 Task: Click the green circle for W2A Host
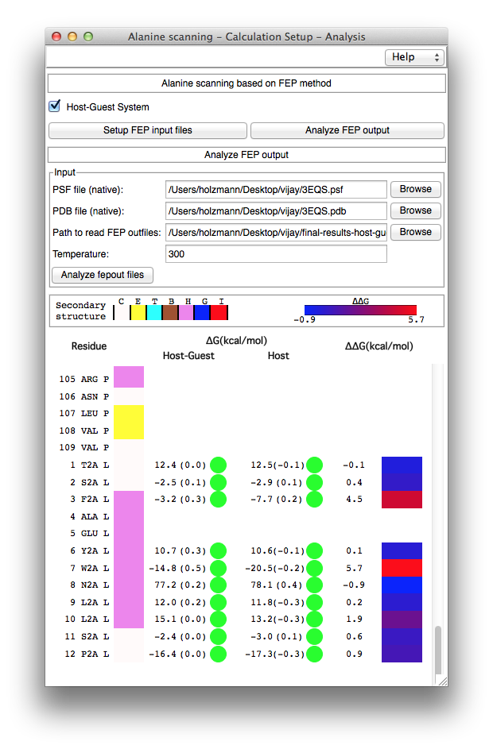click(314, 568)
